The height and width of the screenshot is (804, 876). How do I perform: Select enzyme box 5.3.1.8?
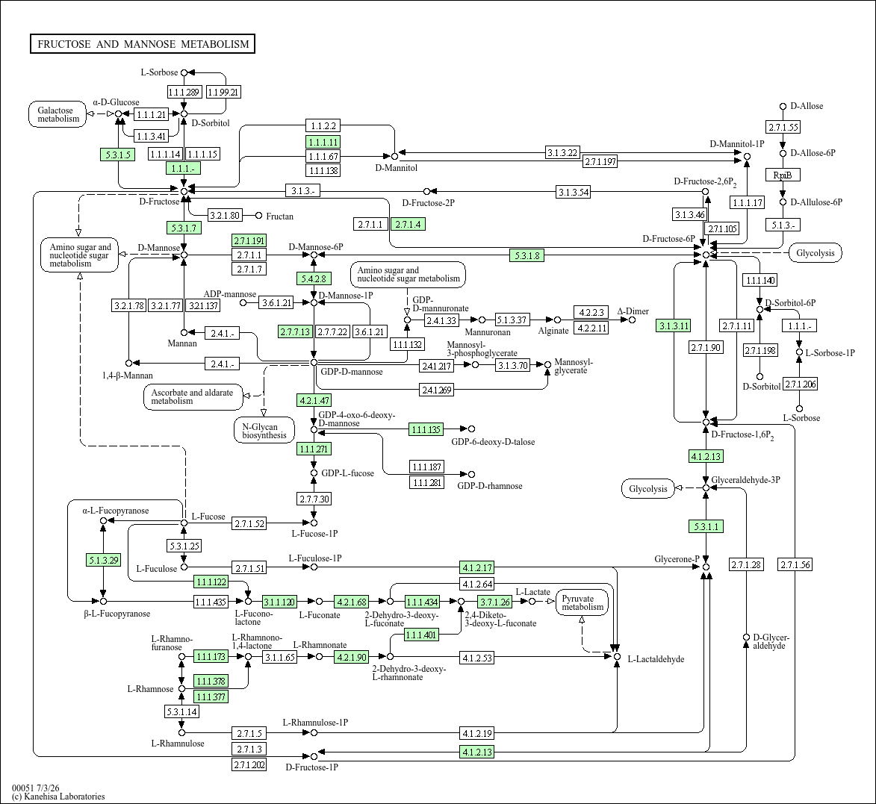point(526,256)
